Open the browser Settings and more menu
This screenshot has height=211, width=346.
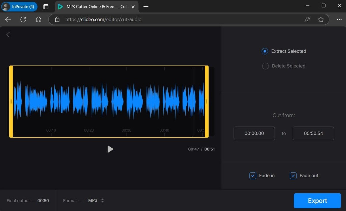tap(339, 19)
